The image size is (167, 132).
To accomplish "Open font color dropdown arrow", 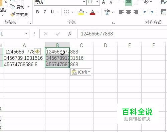I will point(98,12).
